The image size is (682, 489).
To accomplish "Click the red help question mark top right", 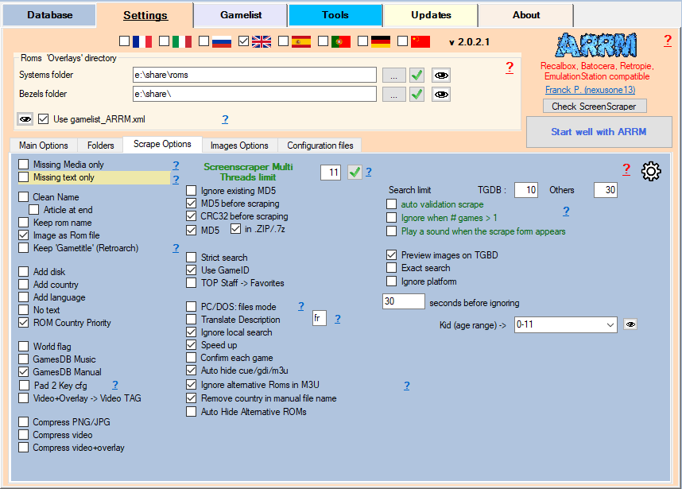I will [668, 41].
